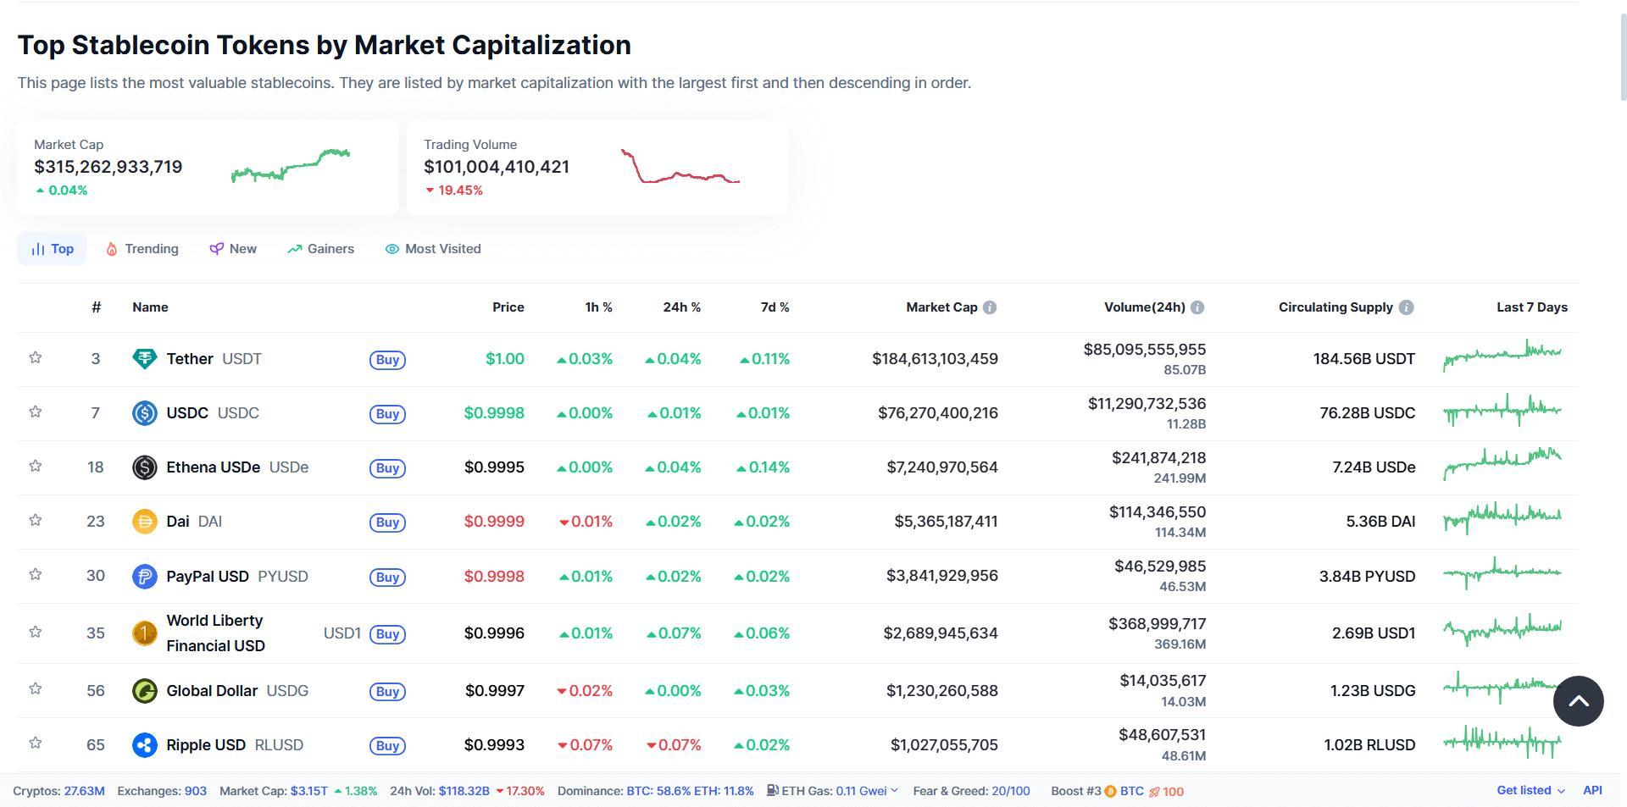Click the Tether coin logo icon
Viewport: 1627px width, 807px height.
coord(145,359)
